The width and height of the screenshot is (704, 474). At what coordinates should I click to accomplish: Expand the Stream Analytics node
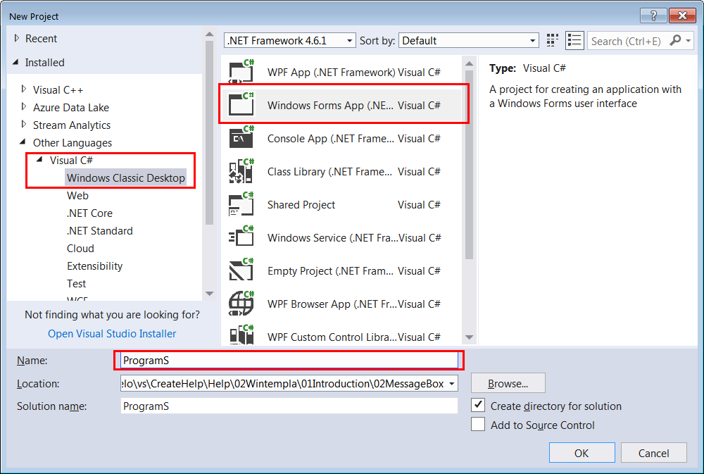[x=24, y=124]
